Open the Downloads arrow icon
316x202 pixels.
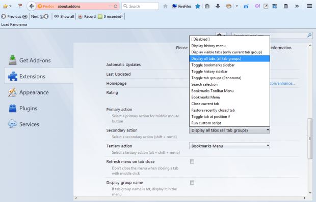point(218,6)
